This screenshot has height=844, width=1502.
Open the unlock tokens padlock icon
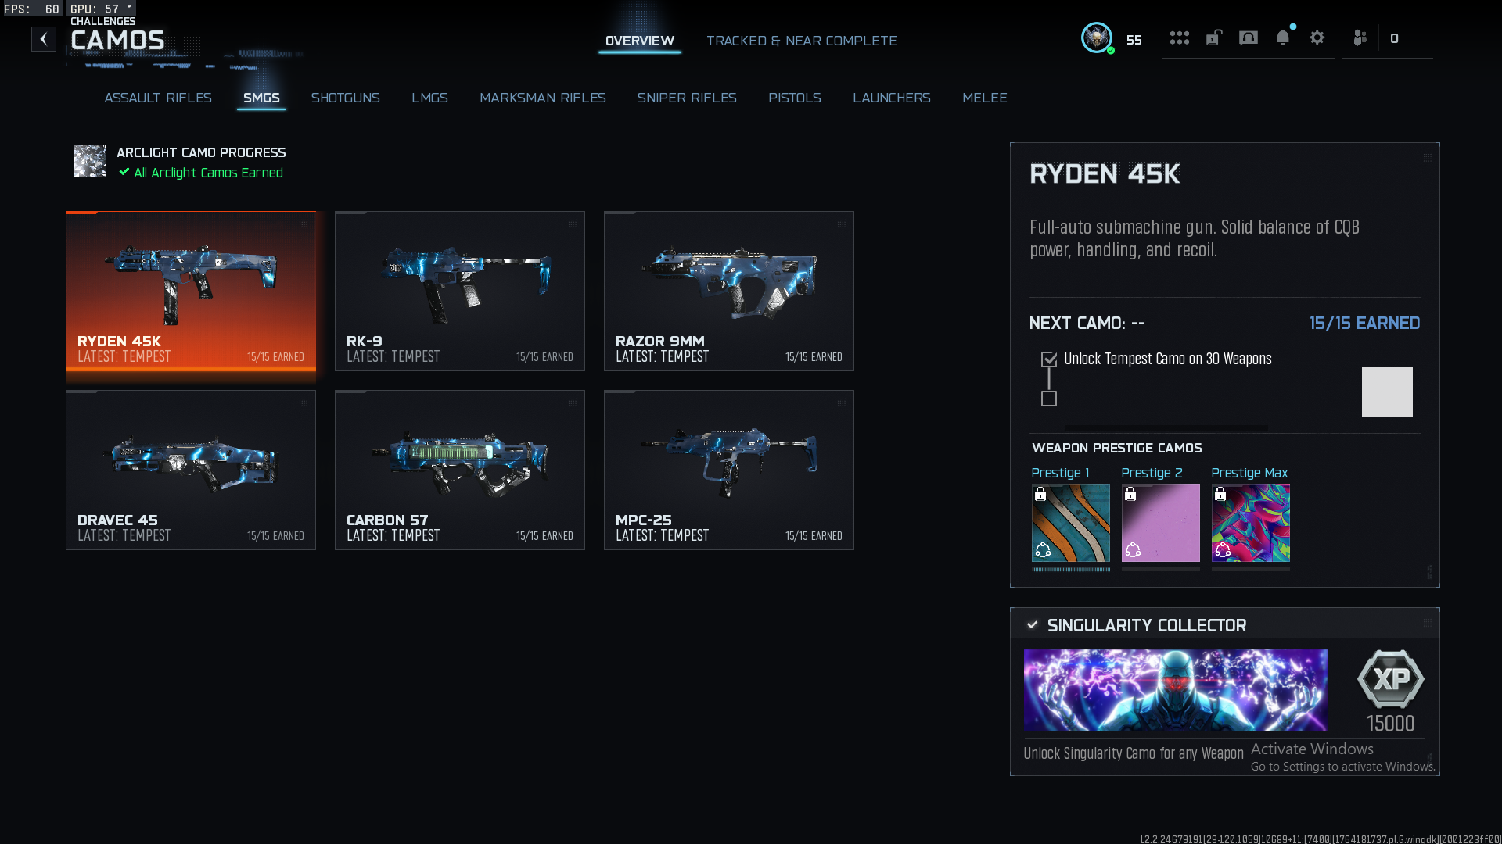coord(1213,38)
